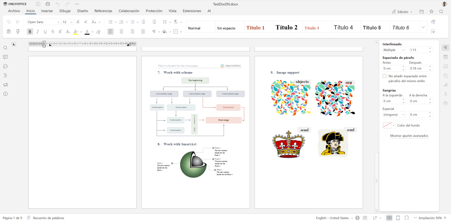Select the Comments icon in left sidebar

[5, 57]
